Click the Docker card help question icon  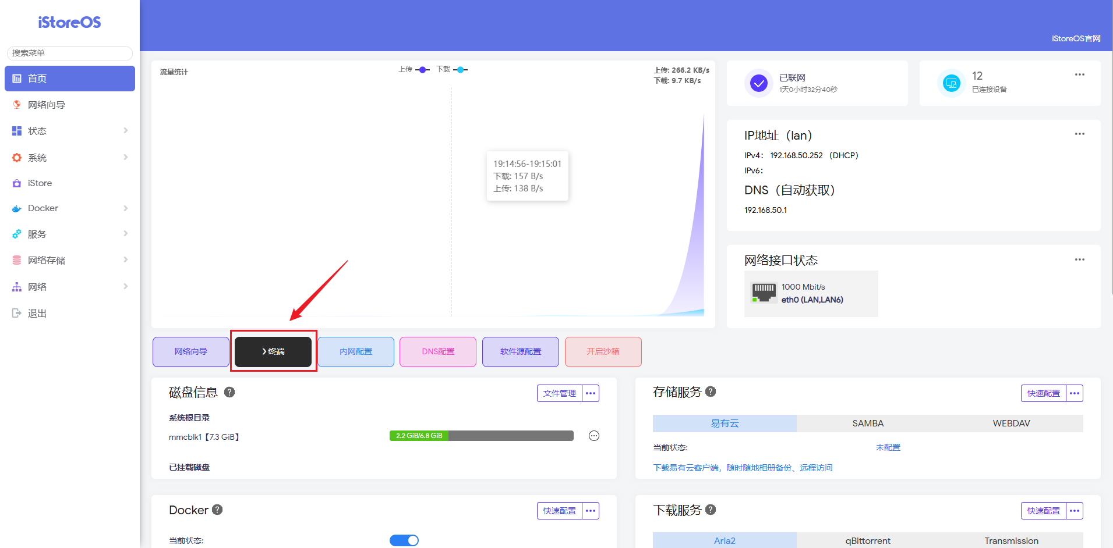(x=217, y=510)
